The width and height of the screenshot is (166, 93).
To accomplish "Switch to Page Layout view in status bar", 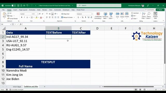I will [140, 90].
